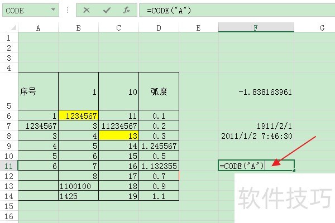This screenshot has width=335, height=223.
Task: Click cell with value 0.9
Action: [159, 186]
